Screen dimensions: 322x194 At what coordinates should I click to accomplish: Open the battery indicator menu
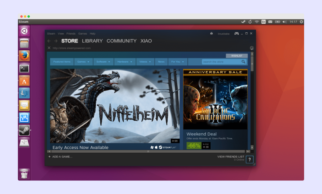click(277, 22)
